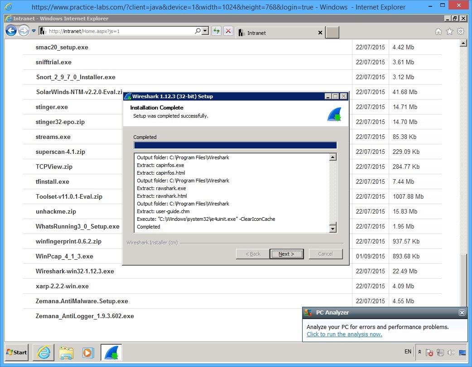This screenshot has width=472, height=367.
Task: Open the Settings gear in Internet Explorer
Action: click(461, 32)
